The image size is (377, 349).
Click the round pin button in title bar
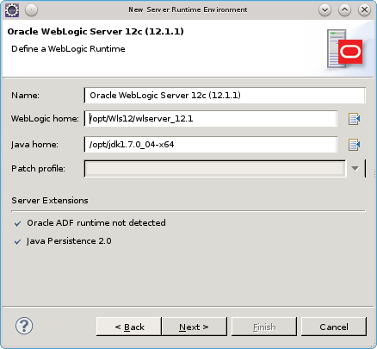31,10
